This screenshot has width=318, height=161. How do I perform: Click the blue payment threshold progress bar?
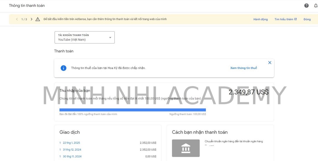click(133, 110)
